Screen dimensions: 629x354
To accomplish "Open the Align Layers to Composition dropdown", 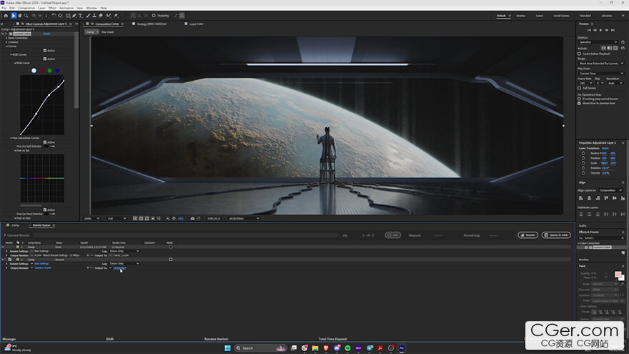I will point(610,190).
